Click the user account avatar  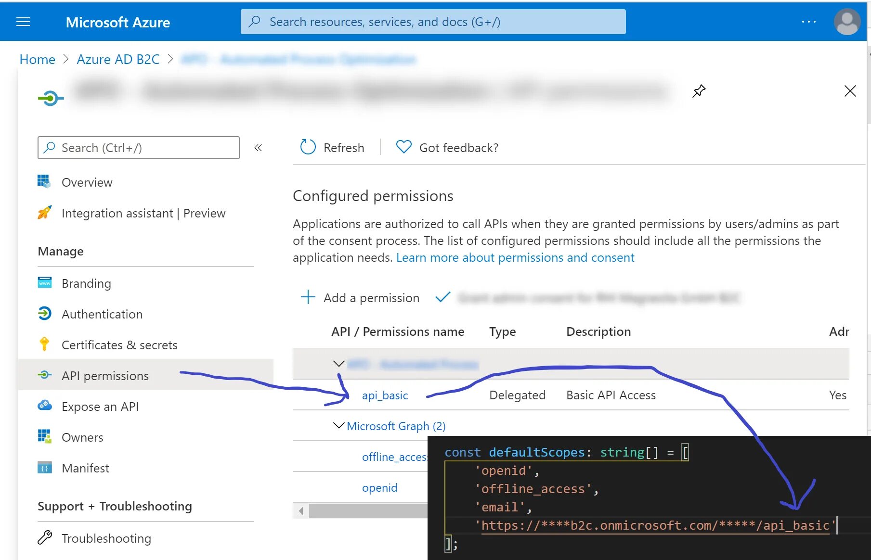pyautogui.click(x=847, y=22)
